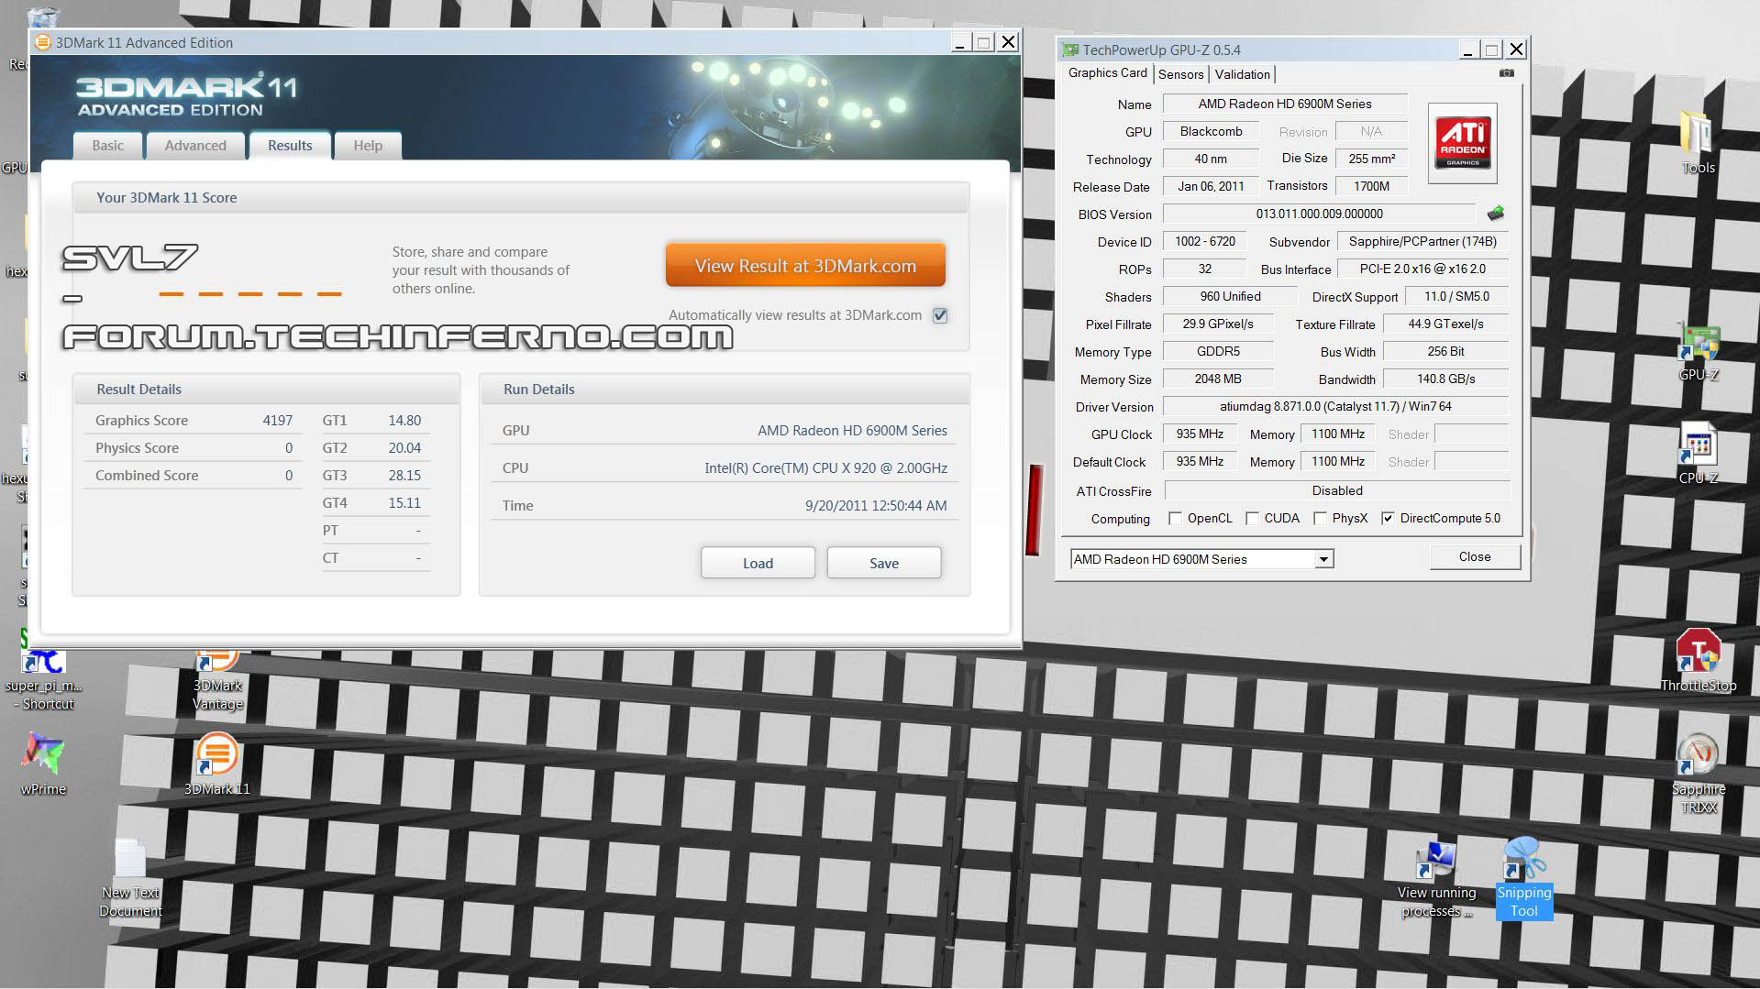Click the GT3 result 28.15
Image resolution: width=1760 pixels, height=989 pixels.
click(x=404, y=476)
